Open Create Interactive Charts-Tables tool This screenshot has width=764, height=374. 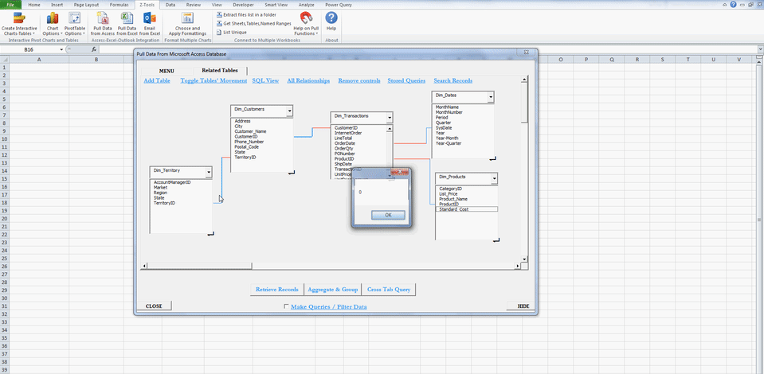click(19, 24)
